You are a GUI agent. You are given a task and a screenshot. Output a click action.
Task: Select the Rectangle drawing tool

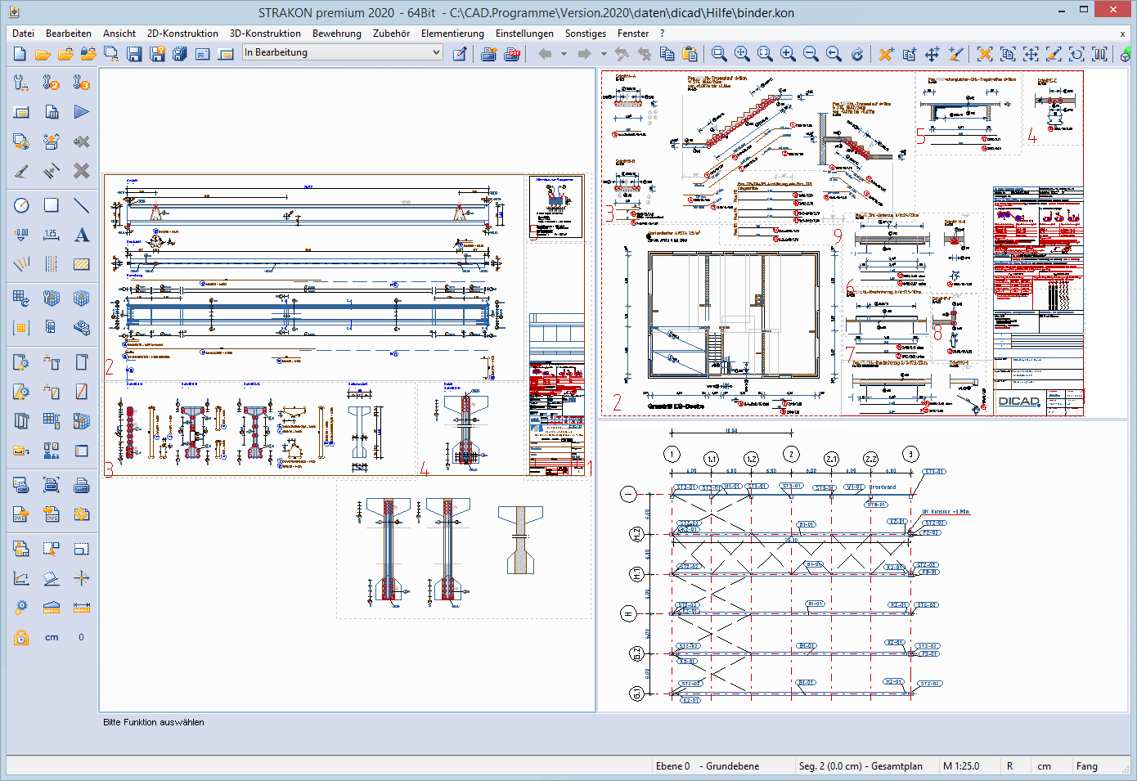click(52, 205)
